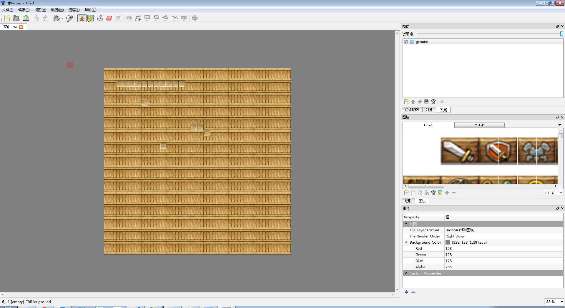Viewport: 565px width, 308px height.
Task: Collapse the Custom Properties group
Action: (x=406, y=273)
